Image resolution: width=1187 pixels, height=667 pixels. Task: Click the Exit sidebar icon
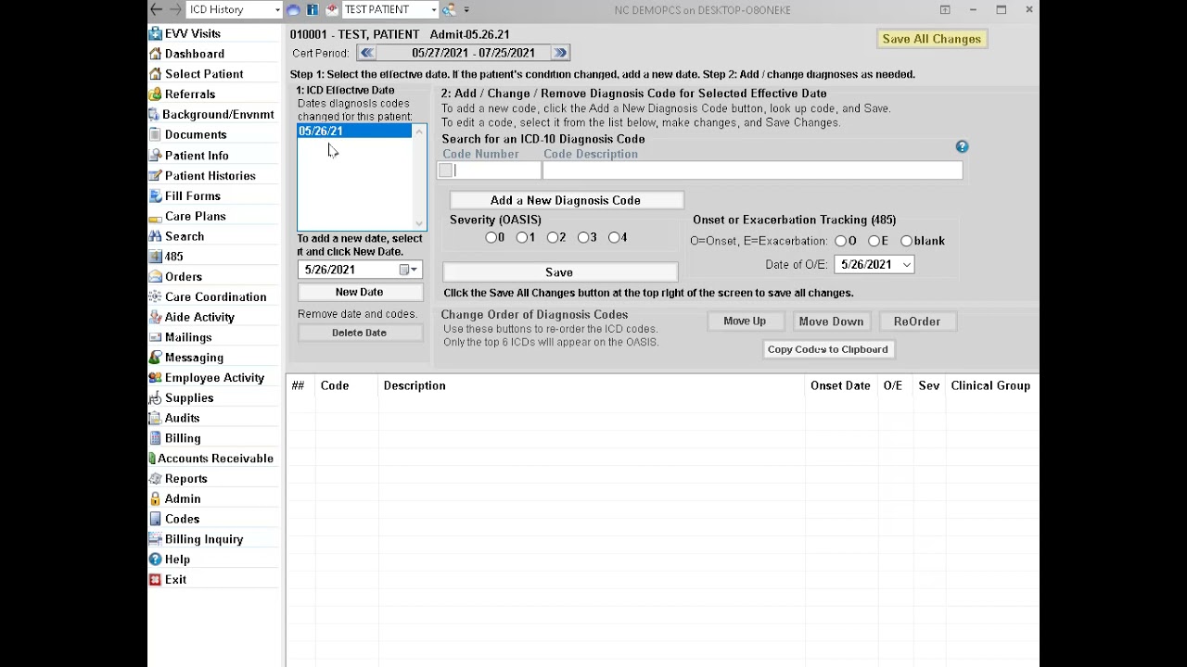pyautogui.click(x=155, y=580)
